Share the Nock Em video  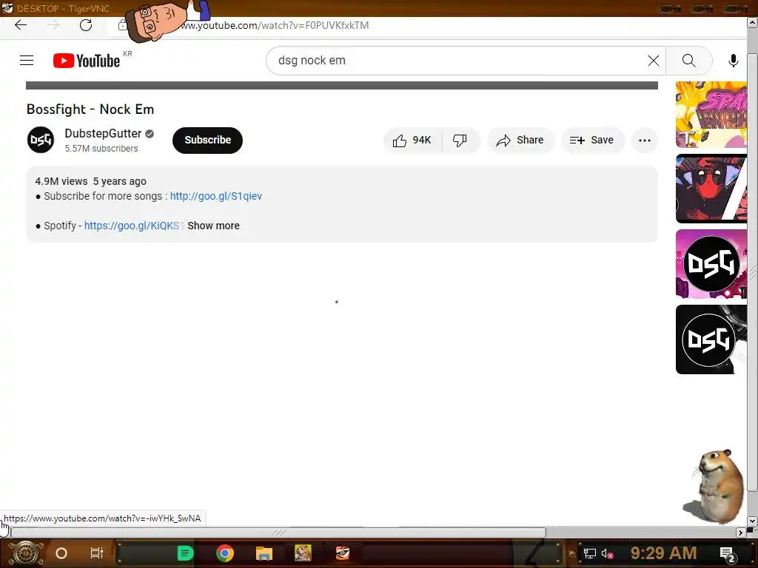520,140
